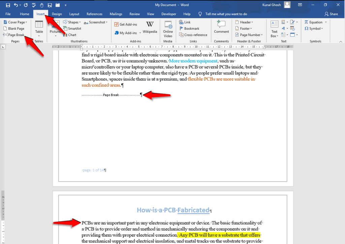Switch to the Mailings tab
Screen dimensions: 345x244
[x=116, y=14]
